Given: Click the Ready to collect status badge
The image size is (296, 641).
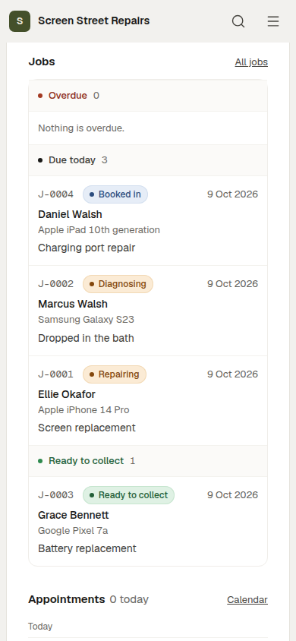Looking at the screenshot, I should (x=128, y=495).
